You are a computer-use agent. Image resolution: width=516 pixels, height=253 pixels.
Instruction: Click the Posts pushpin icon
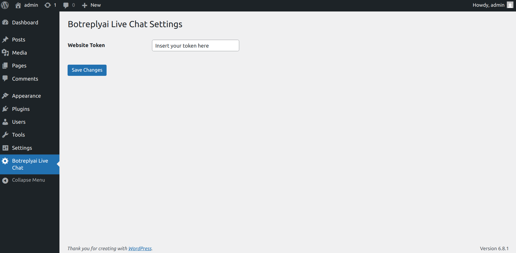(5, 39)
